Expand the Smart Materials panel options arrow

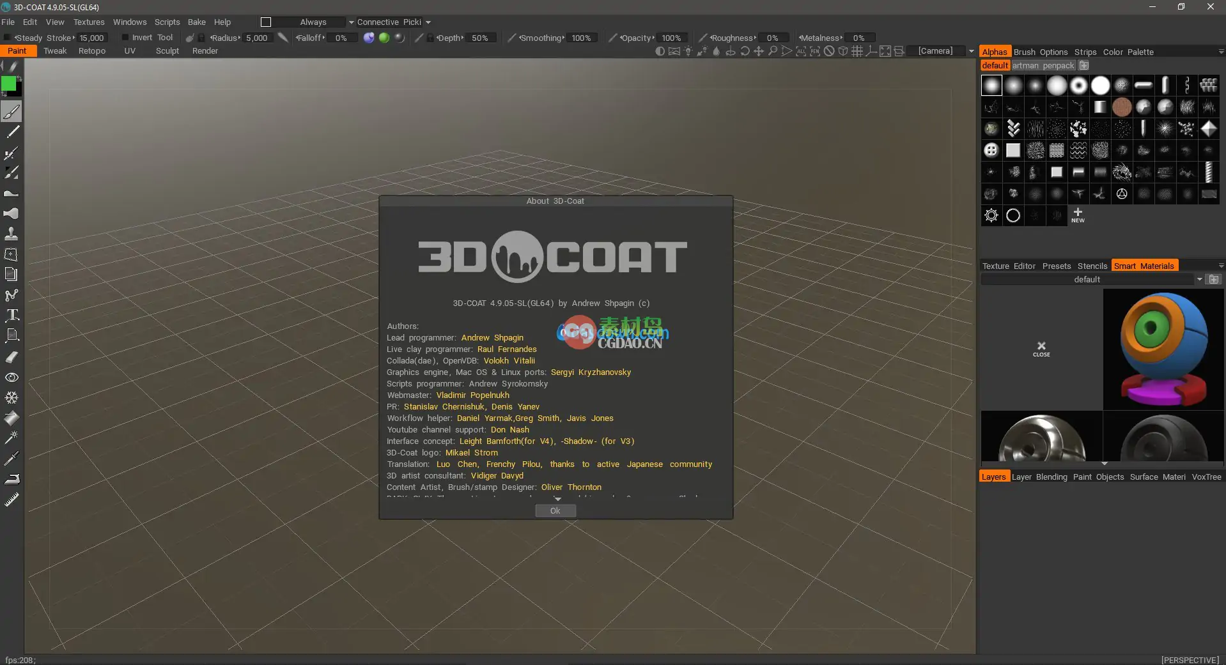(1221, 266)
